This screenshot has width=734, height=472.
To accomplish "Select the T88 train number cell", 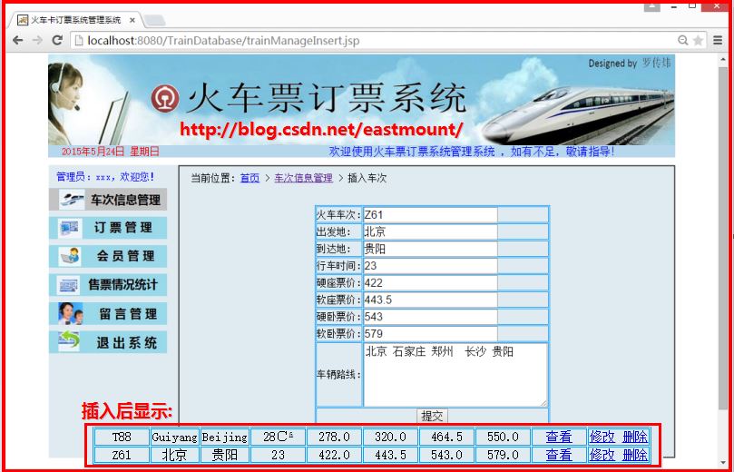I will click(122, 437).
